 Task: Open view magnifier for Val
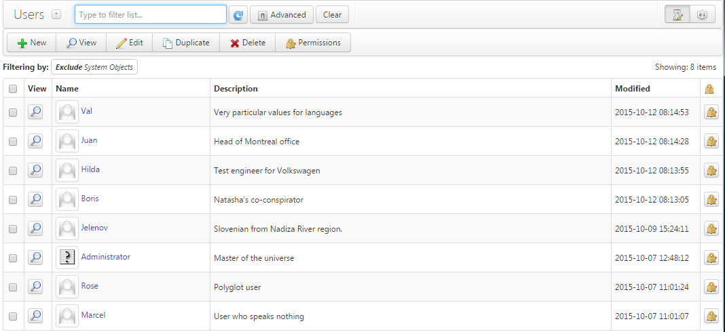[35, 112]
